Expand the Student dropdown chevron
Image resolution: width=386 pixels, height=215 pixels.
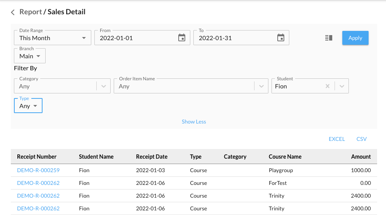[342, 86]
